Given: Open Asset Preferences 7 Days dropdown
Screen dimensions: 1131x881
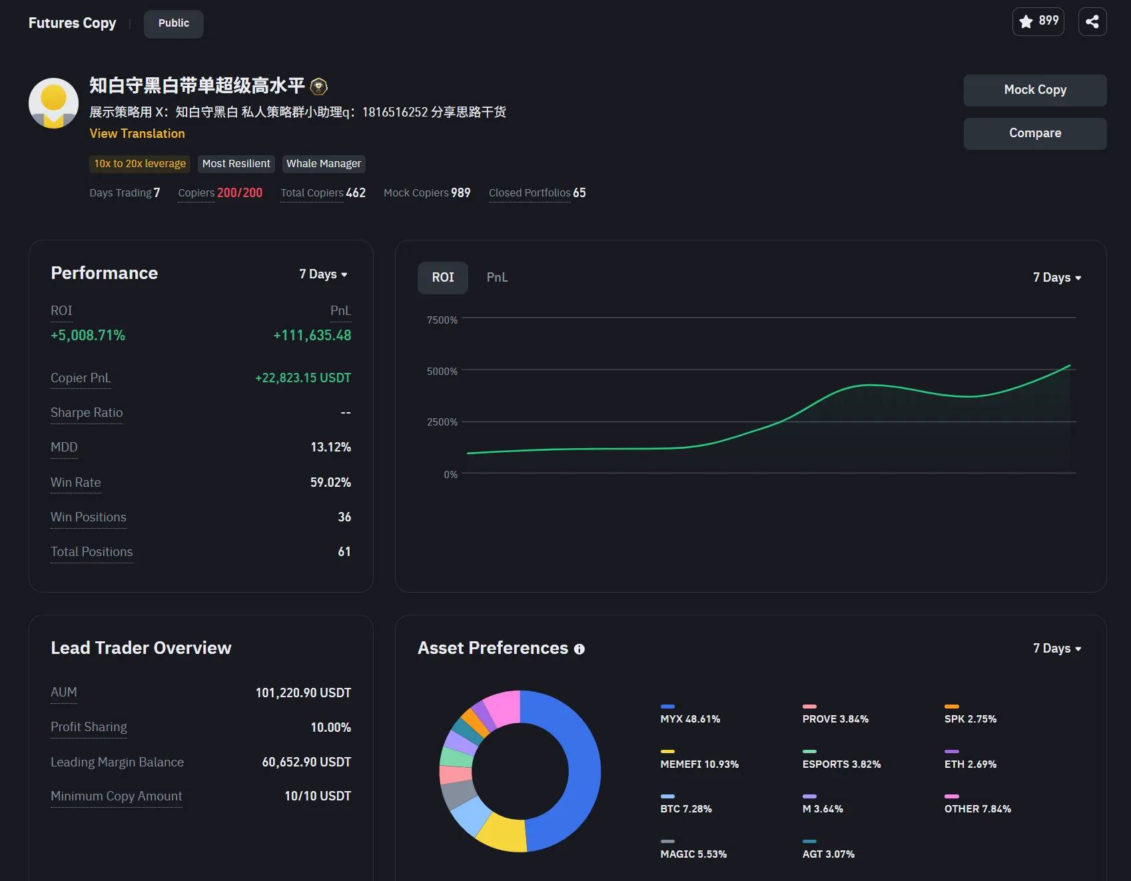Looking at the screenshot, I should (x=1056, y=648).
